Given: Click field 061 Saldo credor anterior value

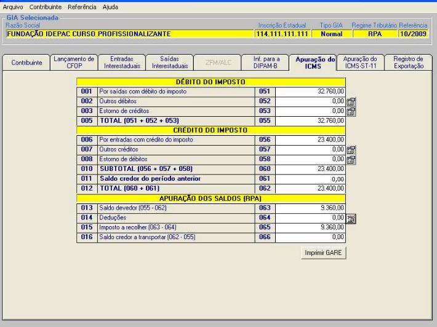Looking at the screenshot, I should click(x=310, y=179).
